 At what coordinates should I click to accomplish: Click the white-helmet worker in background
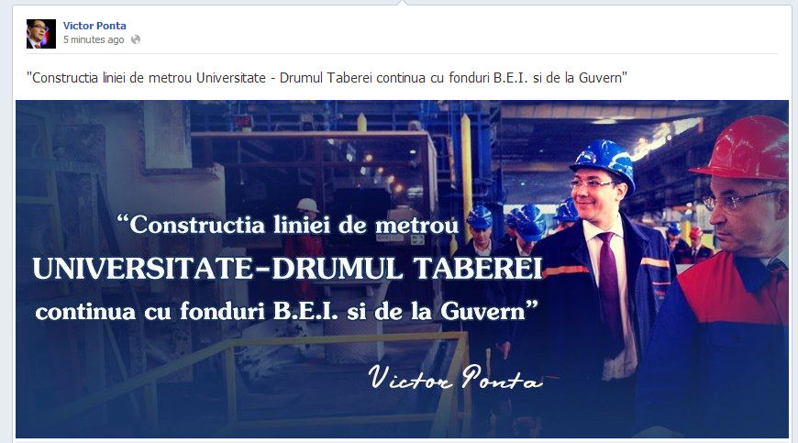coord(305,231)
